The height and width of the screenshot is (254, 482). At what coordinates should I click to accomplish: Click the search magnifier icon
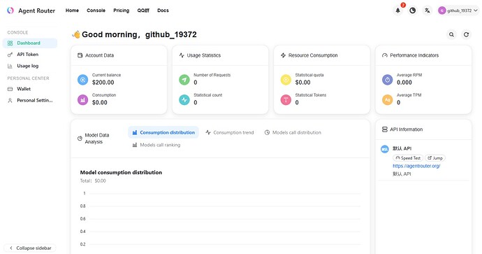[x=451, y=34]
